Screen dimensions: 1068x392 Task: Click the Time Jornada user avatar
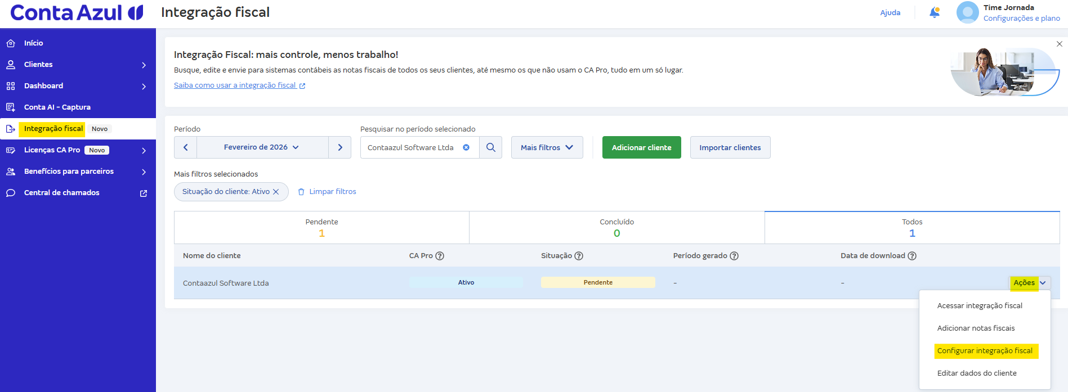[x=967, y=12]
